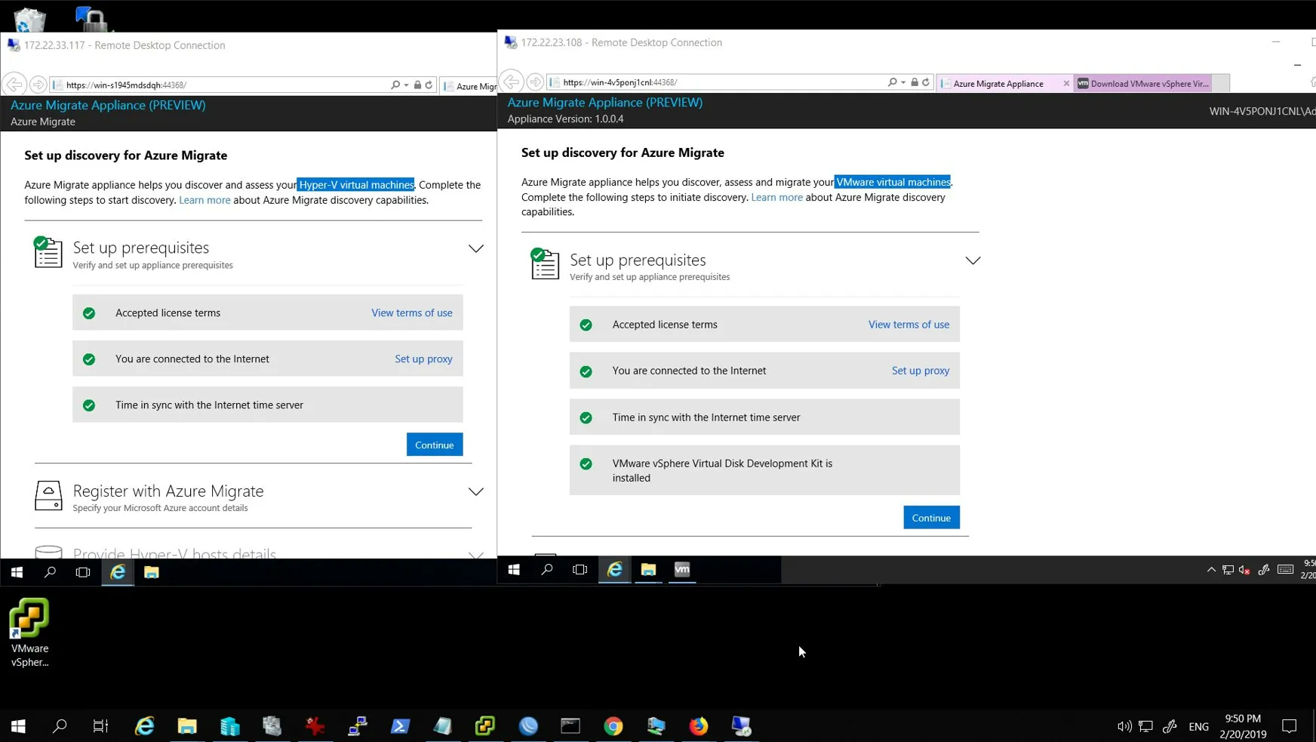
Task: Collapse Set up prerequisites in Hyper-V appliance
Action: tap(475, 248)
